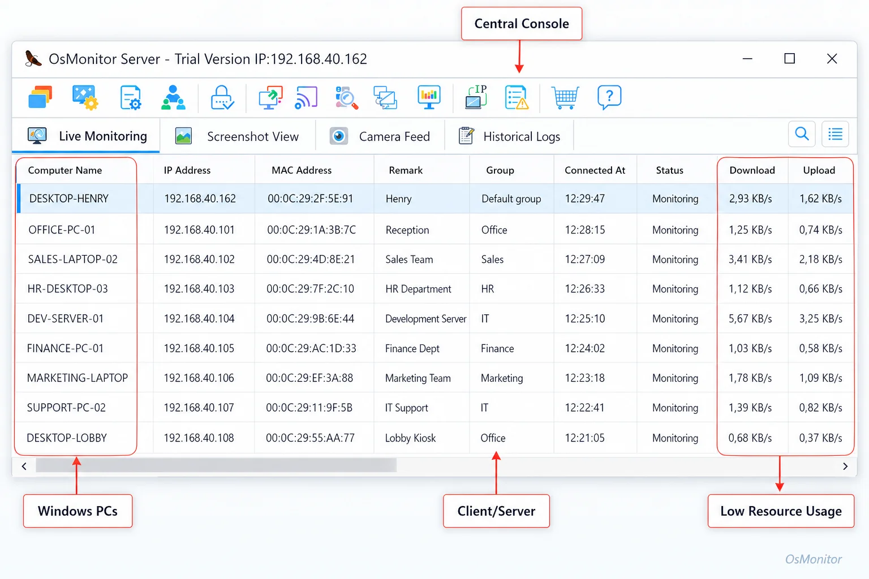Close the OsMonitor Server window

tap(832, 59)
